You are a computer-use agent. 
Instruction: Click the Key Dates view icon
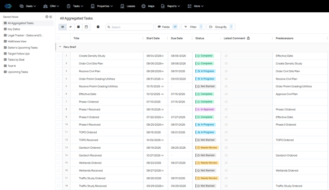pyautogui.click(x=5, y=29)
